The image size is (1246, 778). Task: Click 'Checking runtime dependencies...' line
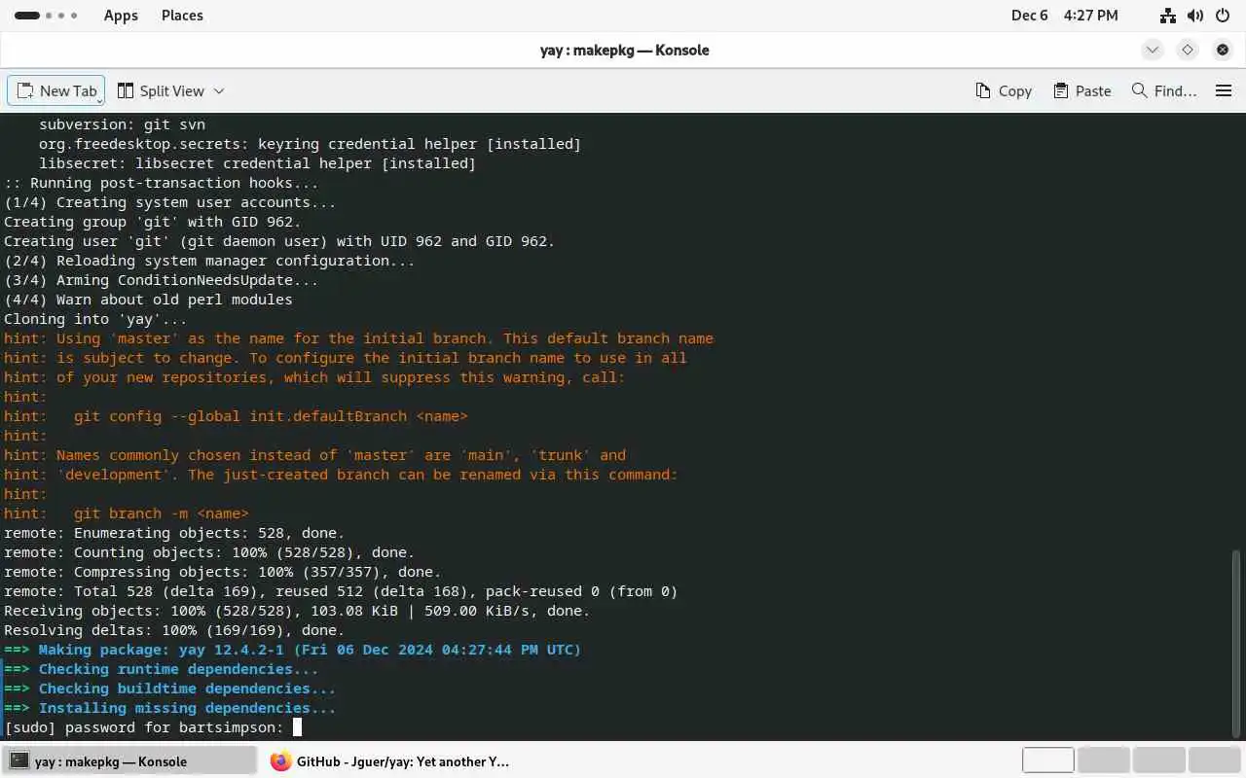click(x=161, y=669)
